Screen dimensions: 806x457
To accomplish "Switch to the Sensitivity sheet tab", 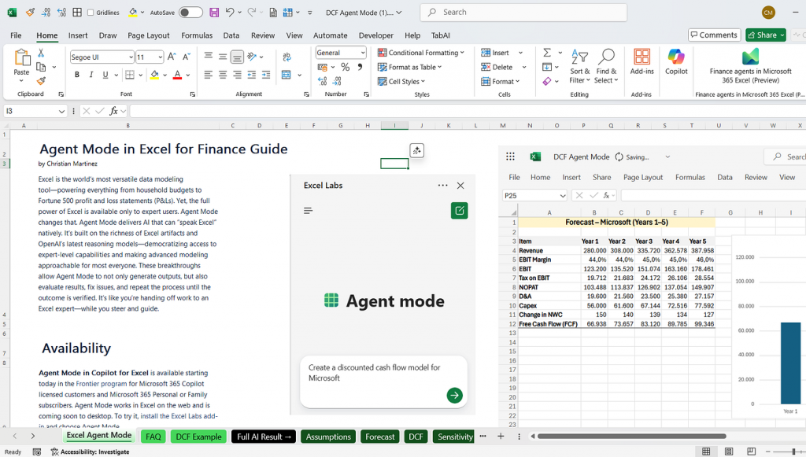I will click(x=455, y=437).
